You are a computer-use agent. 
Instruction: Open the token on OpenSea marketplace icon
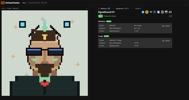click(143, 12)
